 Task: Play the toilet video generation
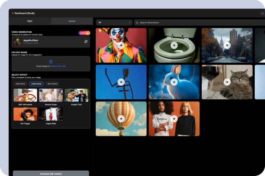[x=174, y=45]
